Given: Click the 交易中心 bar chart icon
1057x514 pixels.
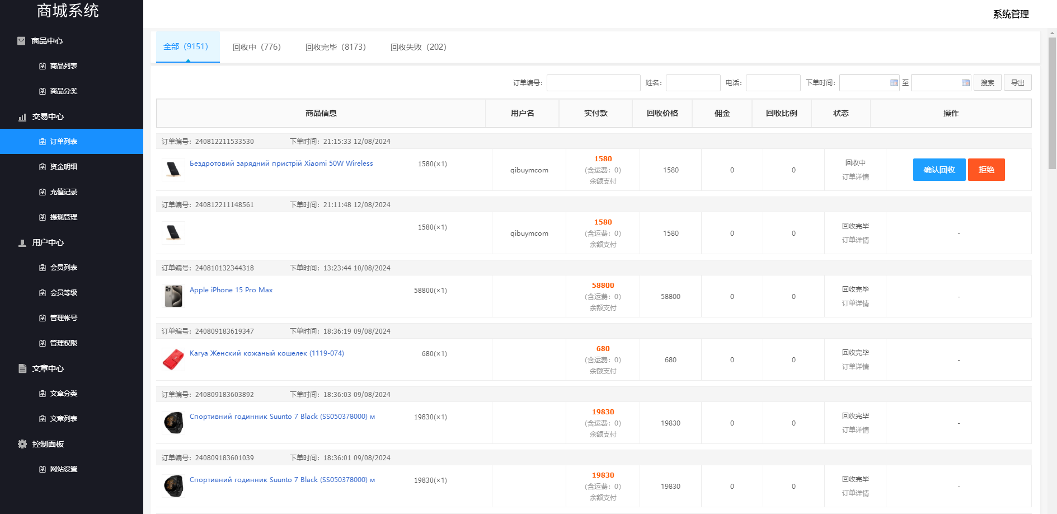Looking at the screenshot, I should coord(22,117).
